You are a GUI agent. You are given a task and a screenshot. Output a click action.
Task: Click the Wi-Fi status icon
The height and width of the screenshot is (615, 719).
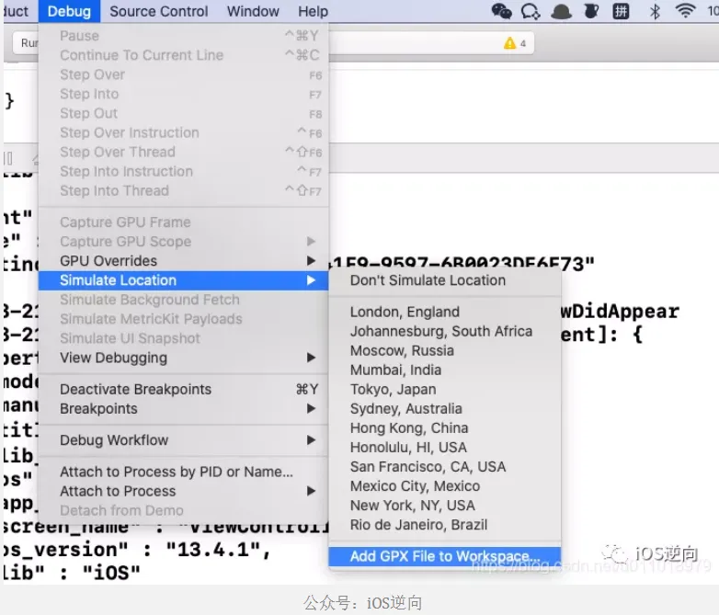[685, 11]
